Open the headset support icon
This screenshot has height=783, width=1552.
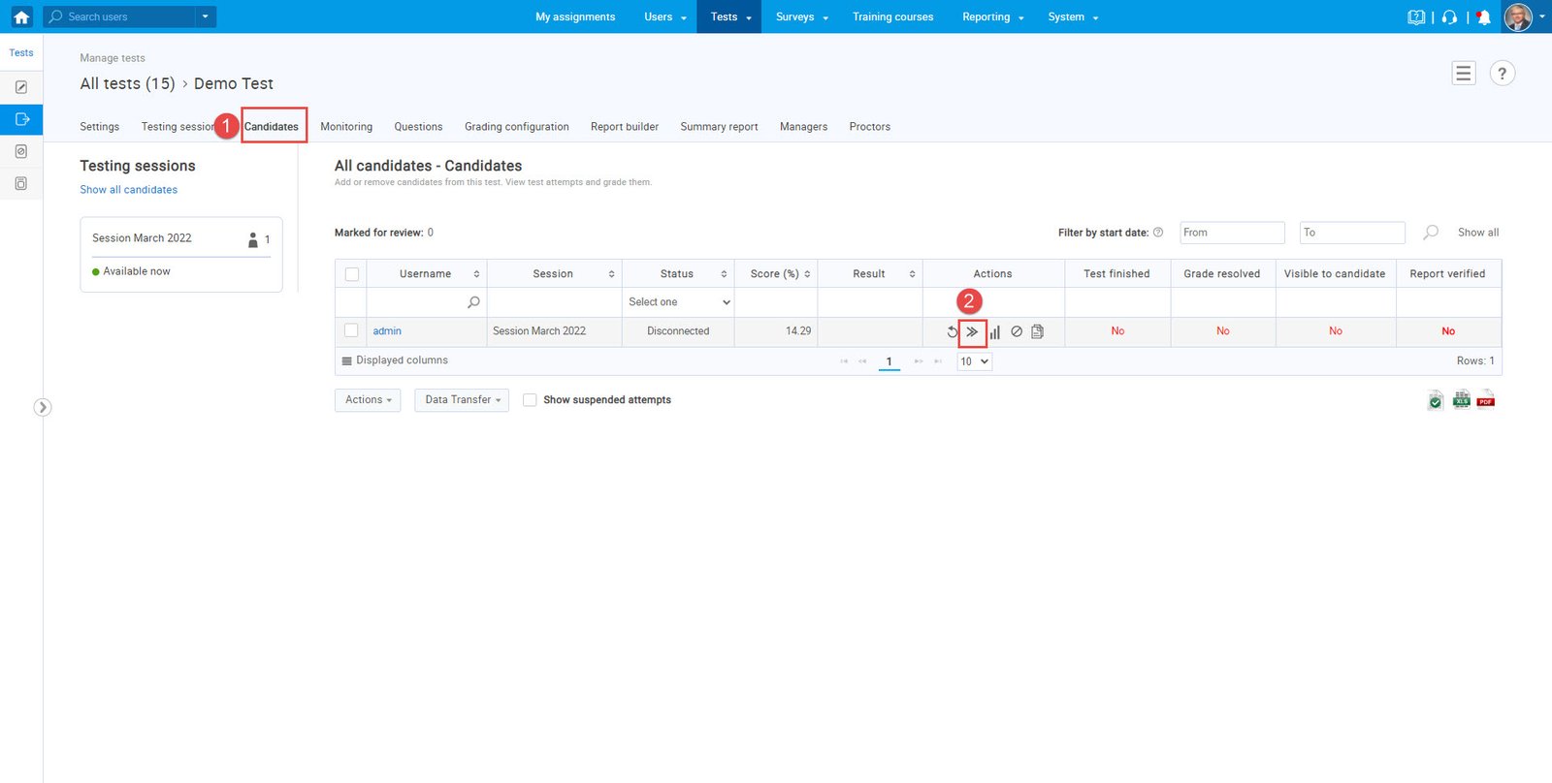point(1449,17)
